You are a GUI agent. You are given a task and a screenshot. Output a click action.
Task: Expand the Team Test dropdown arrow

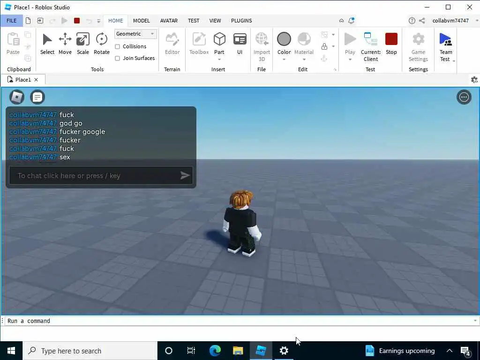click(x=454, y=61)
